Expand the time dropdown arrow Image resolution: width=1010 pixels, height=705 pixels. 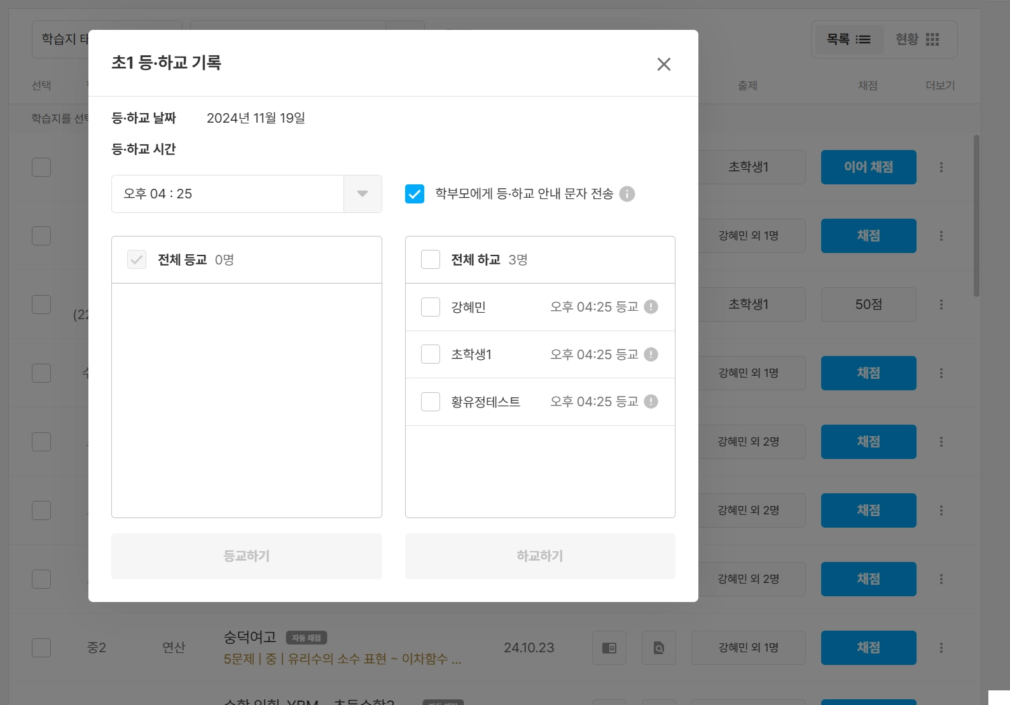[363, 194]
